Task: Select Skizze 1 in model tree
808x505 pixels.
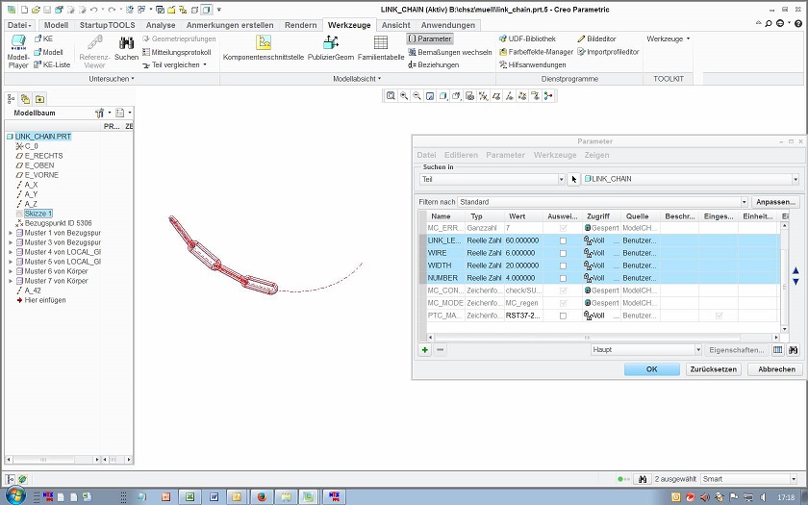Action: pos(38,214)
